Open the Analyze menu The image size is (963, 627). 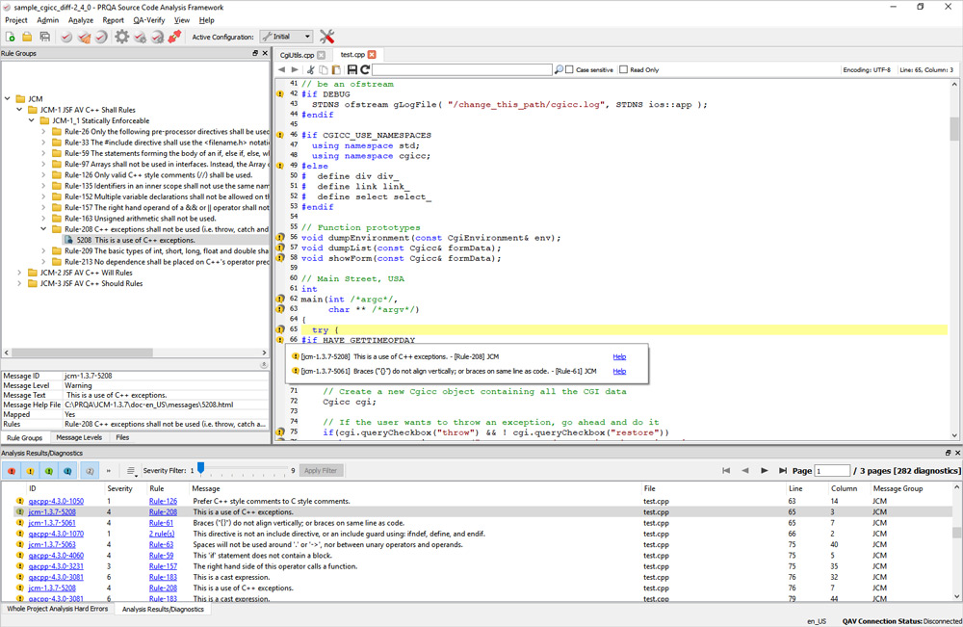(x=81, y=20)
